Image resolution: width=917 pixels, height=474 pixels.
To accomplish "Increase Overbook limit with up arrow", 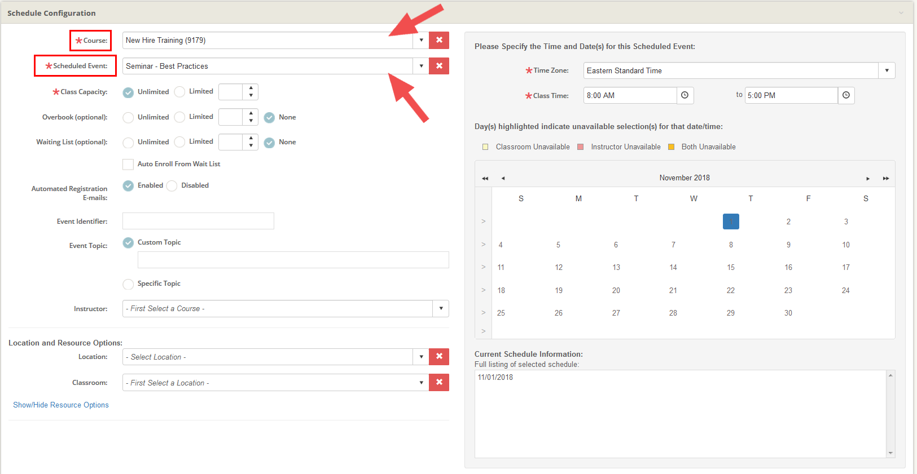I will 251,113.
